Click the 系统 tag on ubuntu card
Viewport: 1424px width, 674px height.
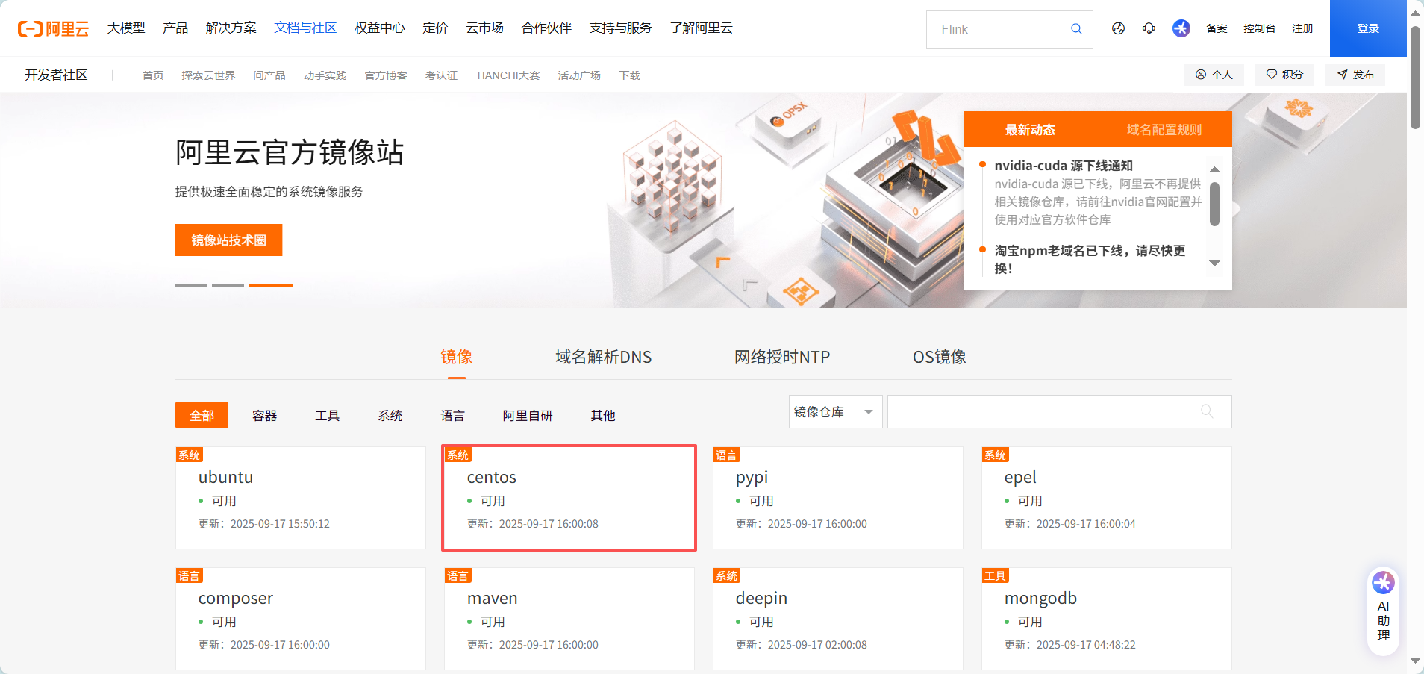pyautogui.click(x=189, y=455)
